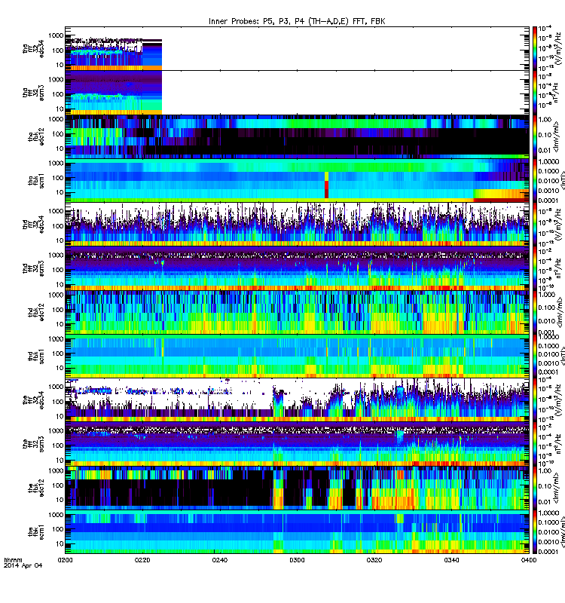Click the 'thd fbk edc12' panel label
Viewport: 565px width, 603px height.
coord(36,312)
